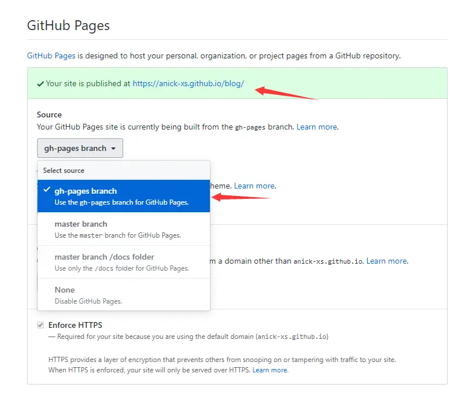Open the gh-pages branch source dropdown
Viewport: 469px width, 399px height.
[x=80, y=148]
